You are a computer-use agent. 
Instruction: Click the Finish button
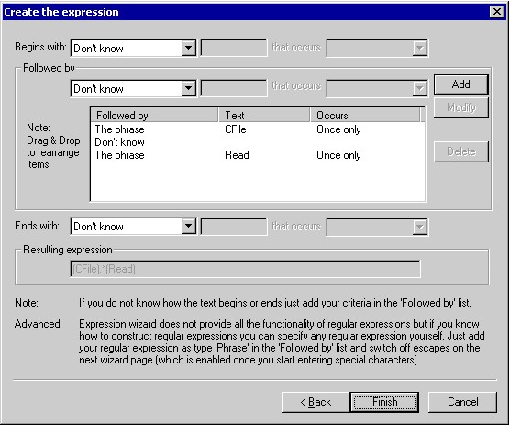[x=384, y=402]
